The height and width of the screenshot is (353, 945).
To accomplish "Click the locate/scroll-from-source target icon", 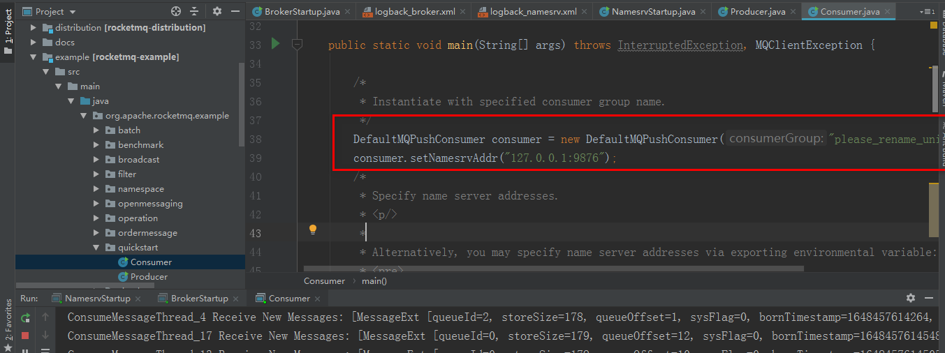I will tap(175, 11).
